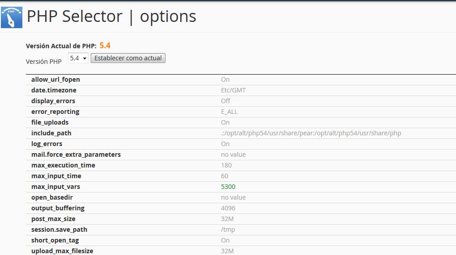Change max_execution_time value 180

pyautogui.click(x=226, y=165)
